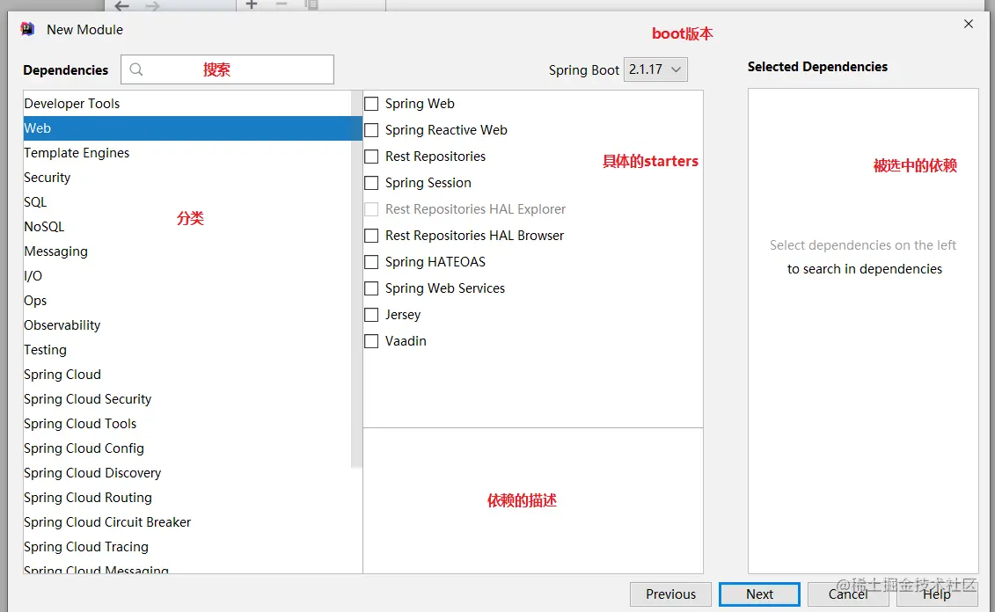Open the Spring Cloud category

click(187, 375)
